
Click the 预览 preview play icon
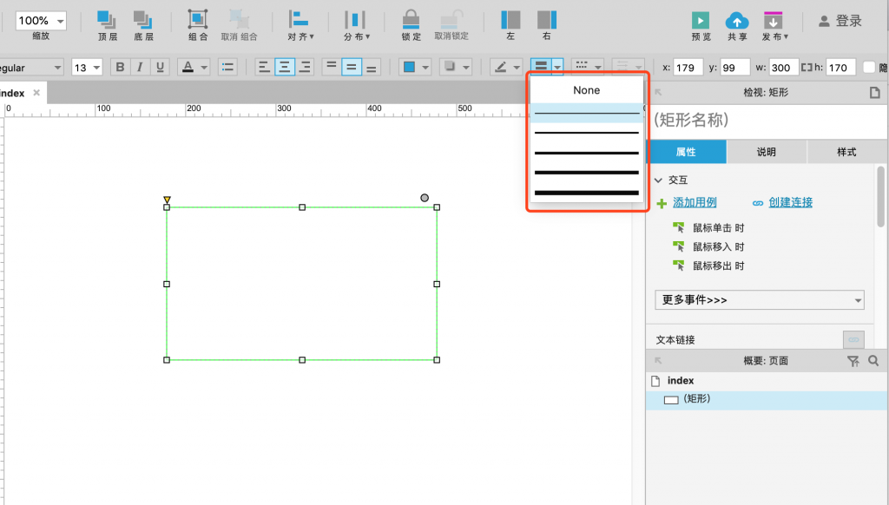(701, 20)
